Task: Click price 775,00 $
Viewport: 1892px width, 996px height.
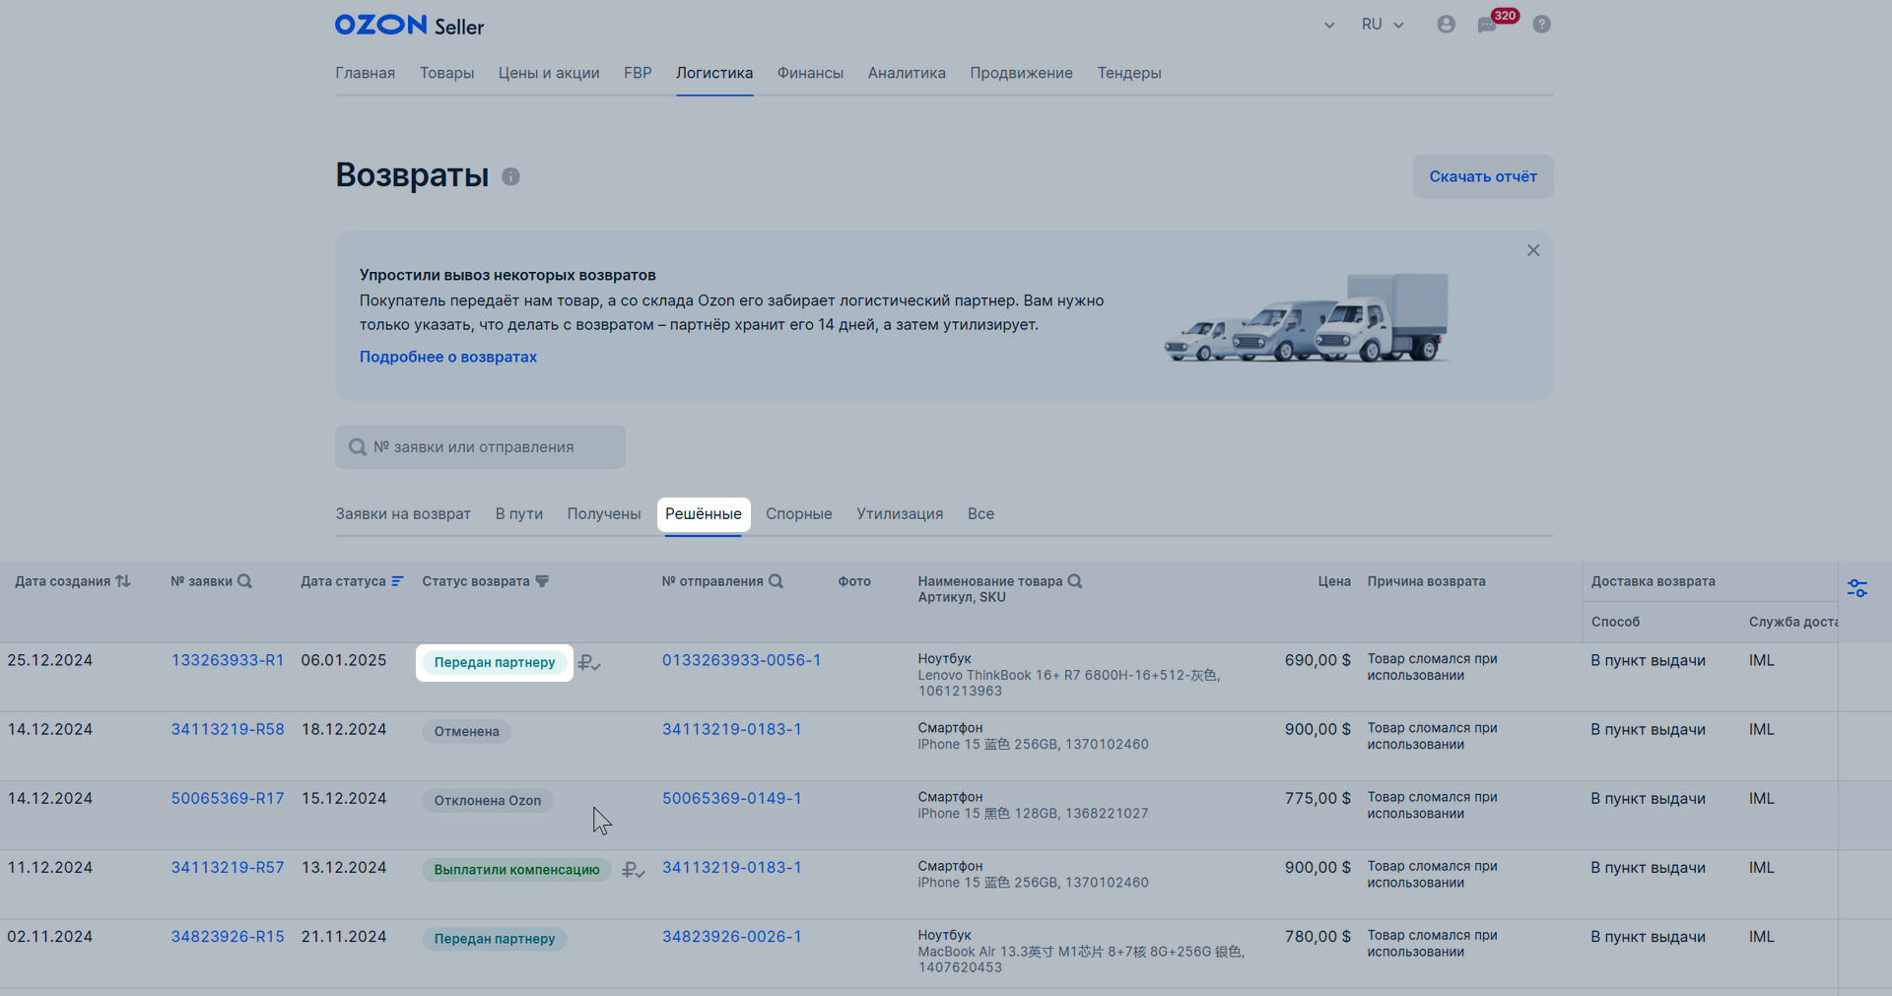Action: [x=1318, y=798]
